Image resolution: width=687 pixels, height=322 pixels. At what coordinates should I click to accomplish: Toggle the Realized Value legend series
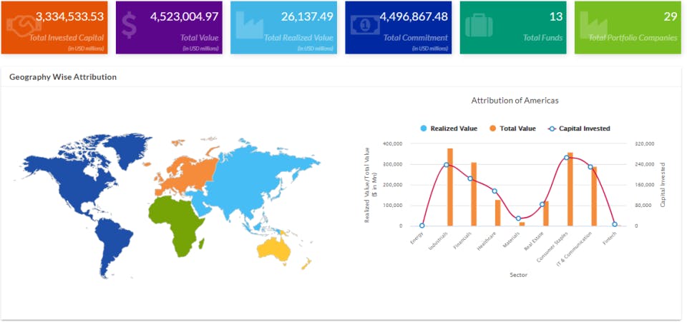point(449,129)
